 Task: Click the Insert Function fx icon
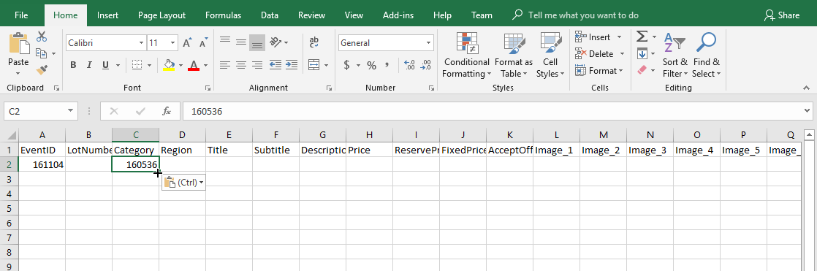tap(167, 111)
